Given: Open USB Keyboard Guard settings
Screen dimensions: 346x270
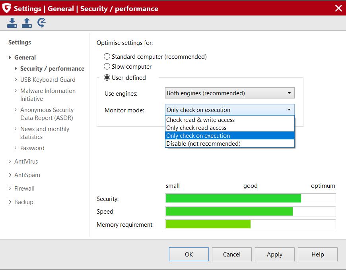Looking at the screenshot, I should click(48, 80).
